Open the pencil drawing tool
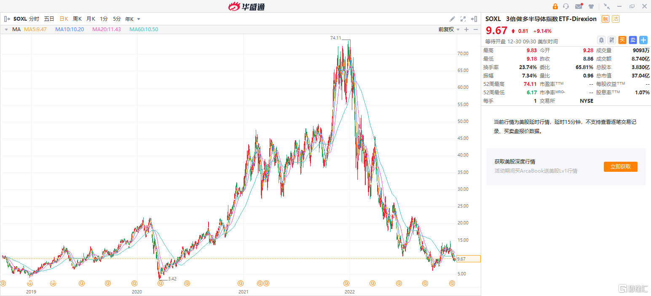Screen dimensions: 651x296 (x=452, y=19)
